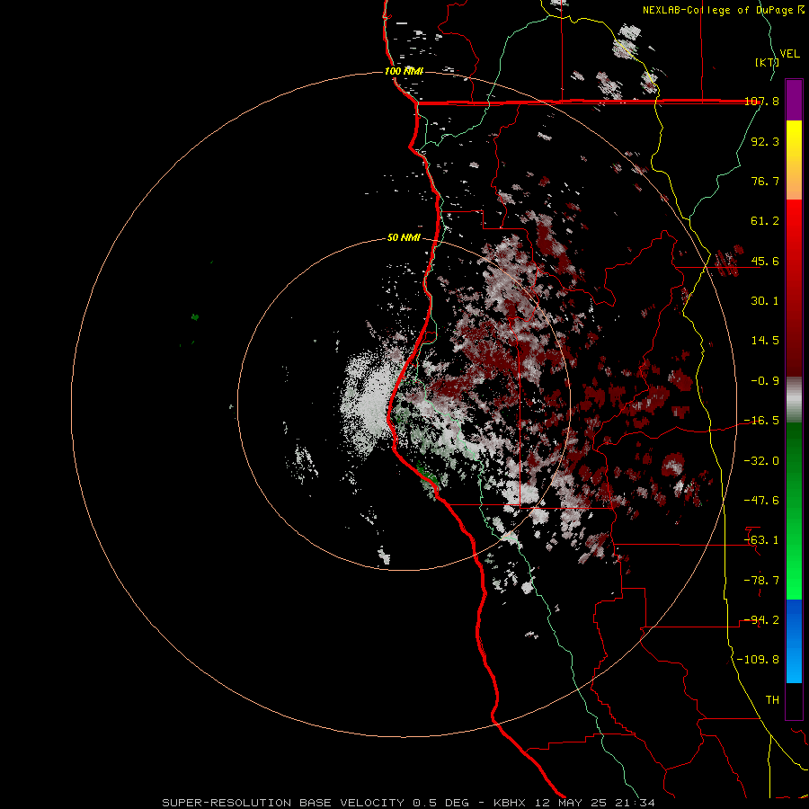Select the blue segment of velocity scale
The image size is (809, 809).
[794, 641]
